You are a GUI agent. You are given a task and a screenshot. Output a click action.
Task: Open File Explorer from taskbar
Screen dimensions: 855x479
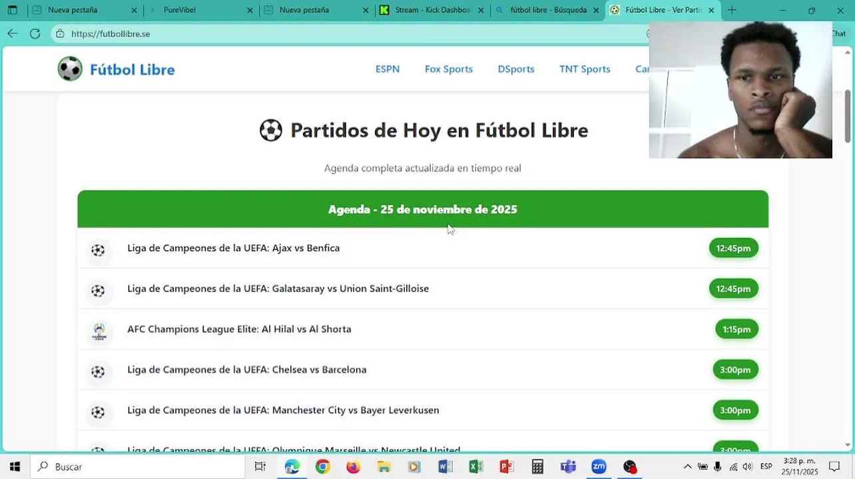tap(384, 466)
